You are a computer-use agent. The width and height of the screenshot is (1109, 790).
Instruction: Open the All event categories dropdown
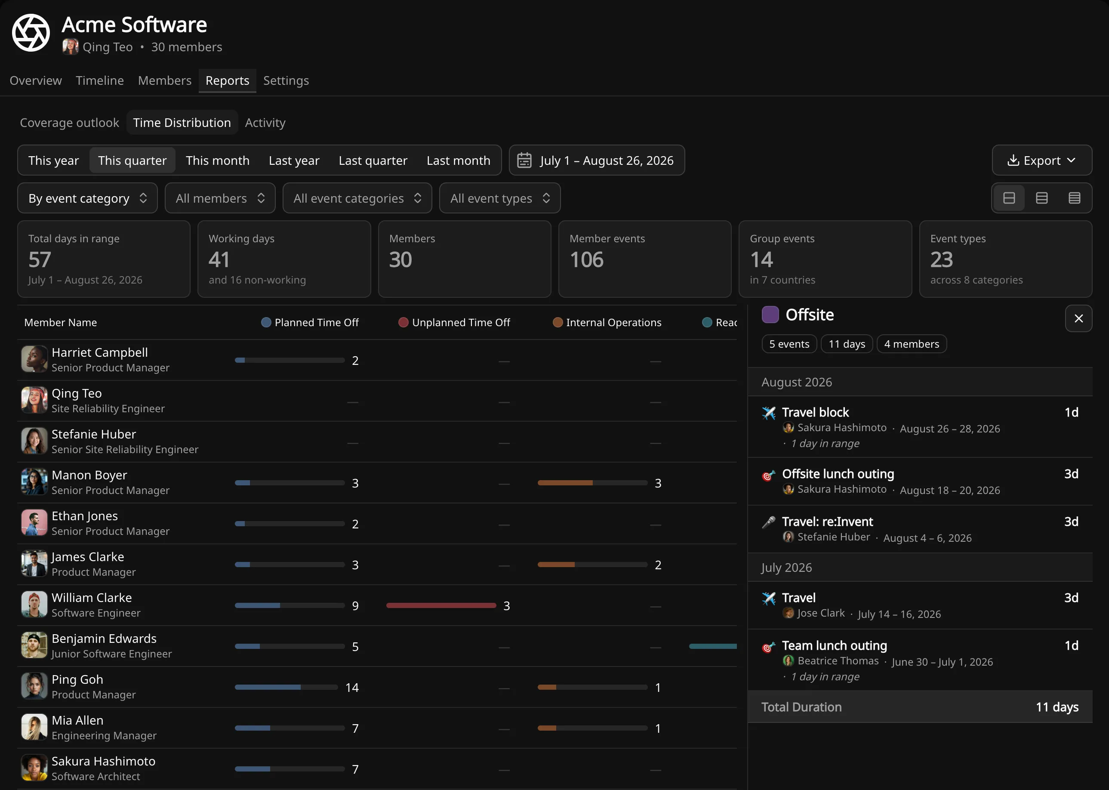click(x=357, y=198)
